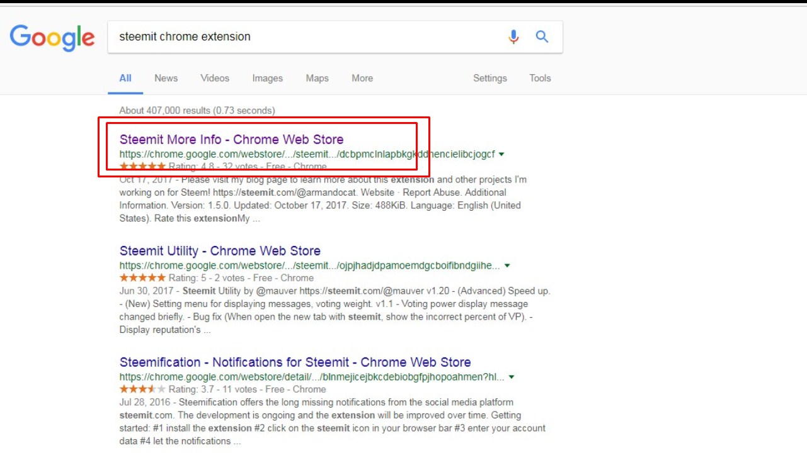Click the Google logo
The width and height of the screenshot is (807, 453).
52,37
